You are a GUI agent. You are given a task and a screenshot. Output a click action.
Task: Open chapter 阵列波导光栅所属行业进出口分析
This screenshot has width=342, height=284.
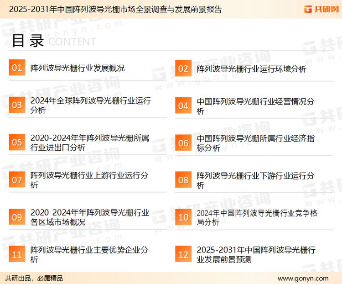(90, 142)
